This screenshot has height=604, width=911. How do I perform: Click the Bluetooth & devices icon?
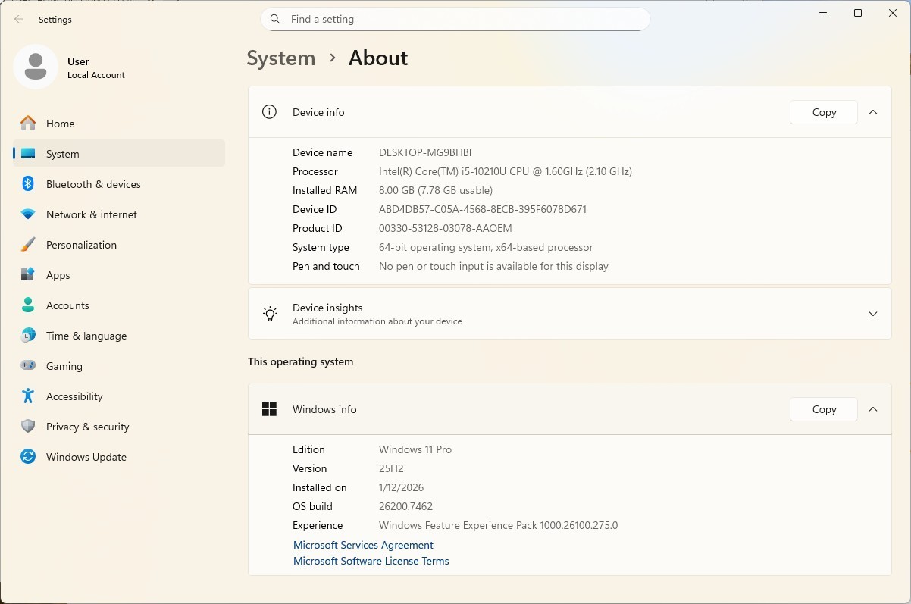(28, 184)
